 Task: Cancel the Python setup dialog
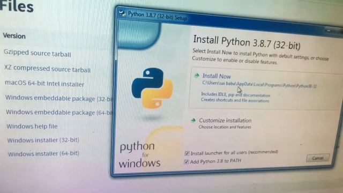318,158
